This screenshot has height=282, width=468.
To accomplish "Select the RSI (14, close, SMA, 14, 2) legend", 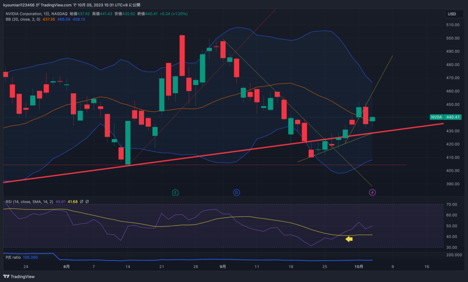I will [x=29, y=202].
